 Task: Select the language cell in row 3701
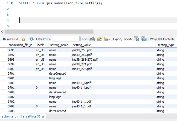point(60,78)
